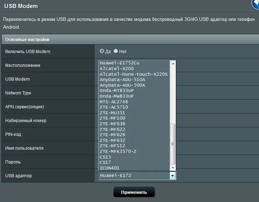
Task: Select ICON401 option
Action: (x=134, y=168)
